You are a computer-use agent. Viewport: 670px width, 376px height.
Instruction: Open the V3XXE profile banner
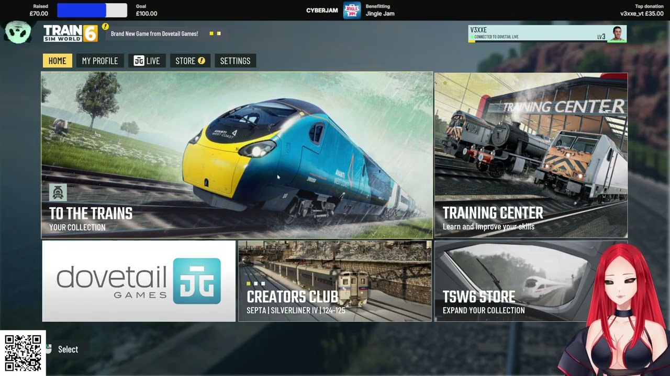click(x=547, y=33)
